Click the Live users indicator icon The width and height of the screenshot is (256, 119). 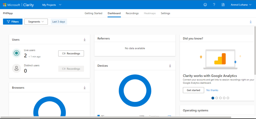point(16,53)
